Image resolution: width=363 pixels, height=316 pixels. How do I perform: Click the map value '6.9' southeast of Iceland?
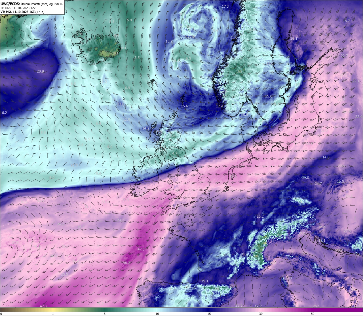[127, 88]
